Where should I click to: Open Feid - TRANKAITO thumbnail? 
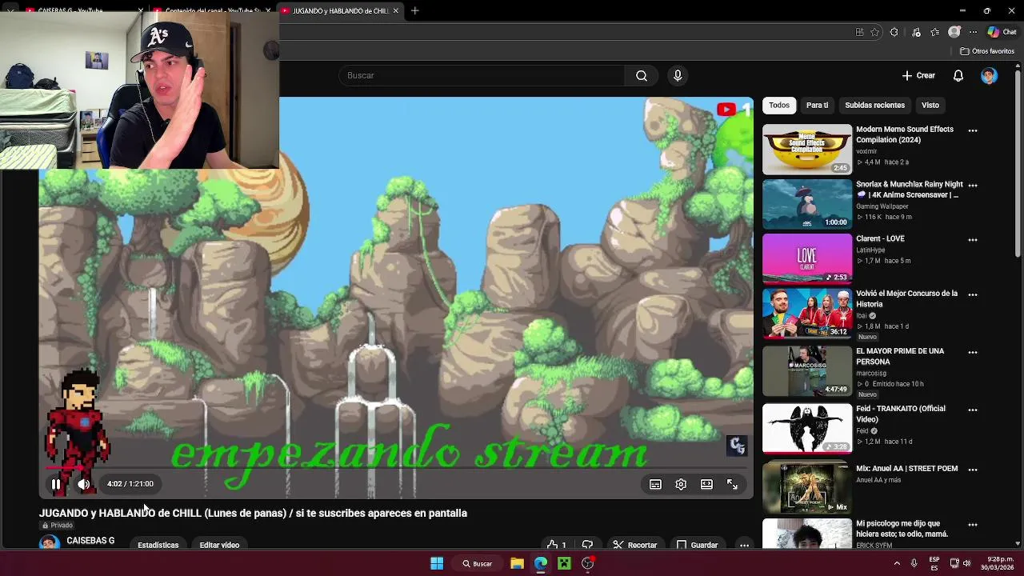807,428
